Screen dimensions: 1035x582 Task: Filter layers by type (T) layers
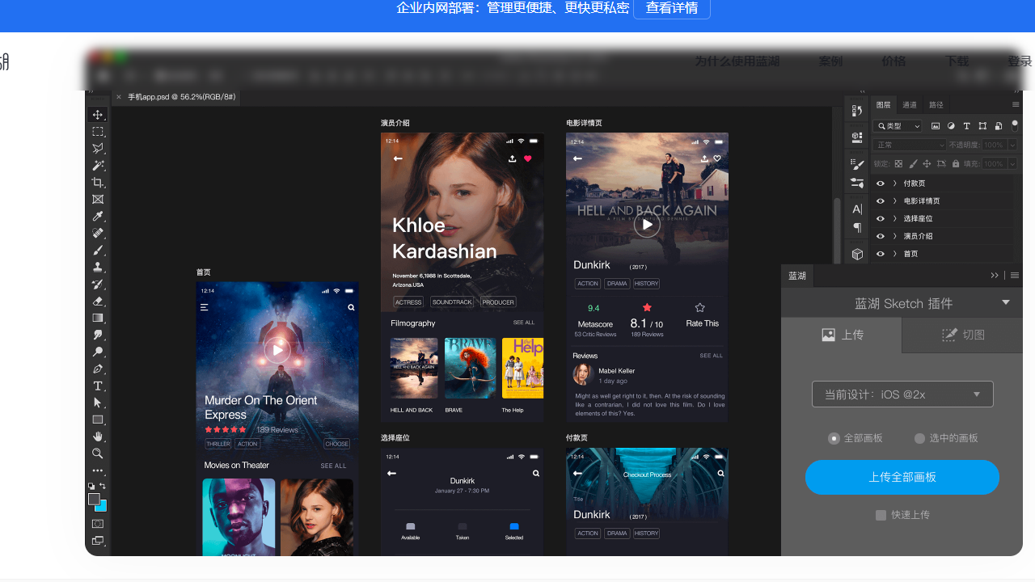(x=966, y=126)
